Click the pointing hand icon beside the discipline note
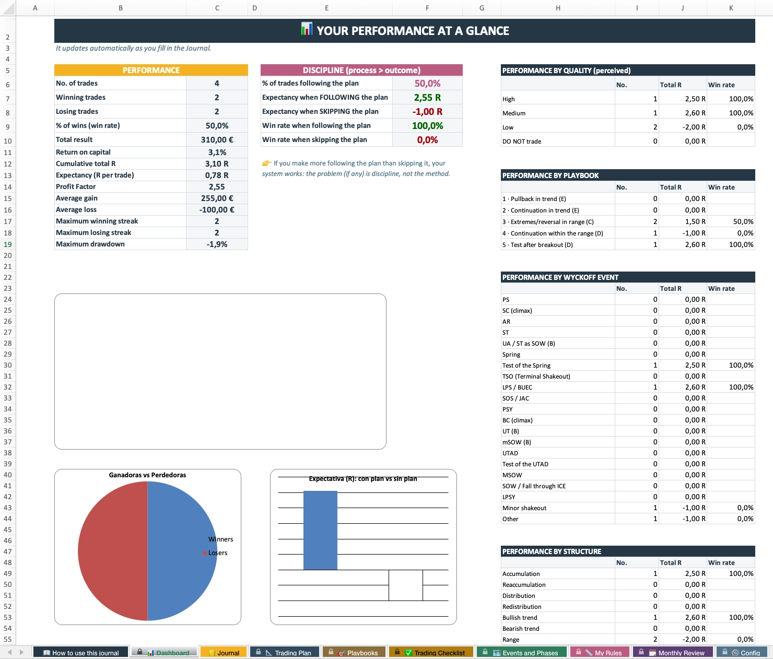Screen dimensions: 773x659 pyautogui.click(x=266, y=163)
